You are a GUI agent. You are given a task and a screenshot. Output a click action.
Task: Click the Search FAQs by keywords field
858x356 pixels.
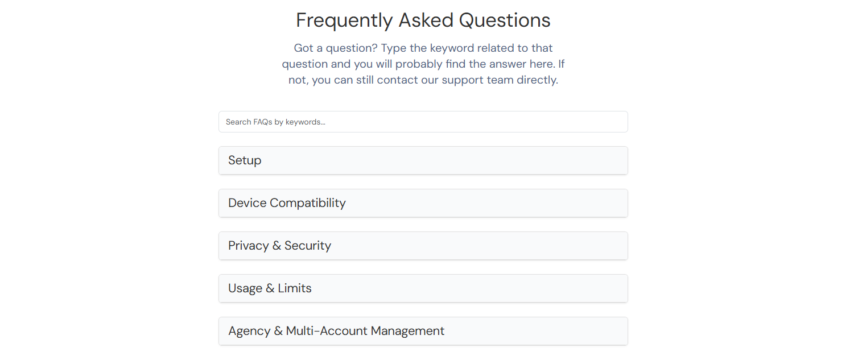tap(423, 122)
